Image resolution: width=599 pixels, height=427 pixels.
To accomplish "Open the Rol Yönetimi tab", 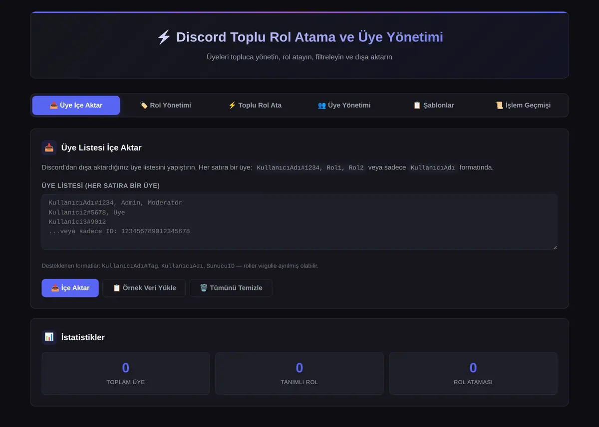I will click(x=165, y=105).
